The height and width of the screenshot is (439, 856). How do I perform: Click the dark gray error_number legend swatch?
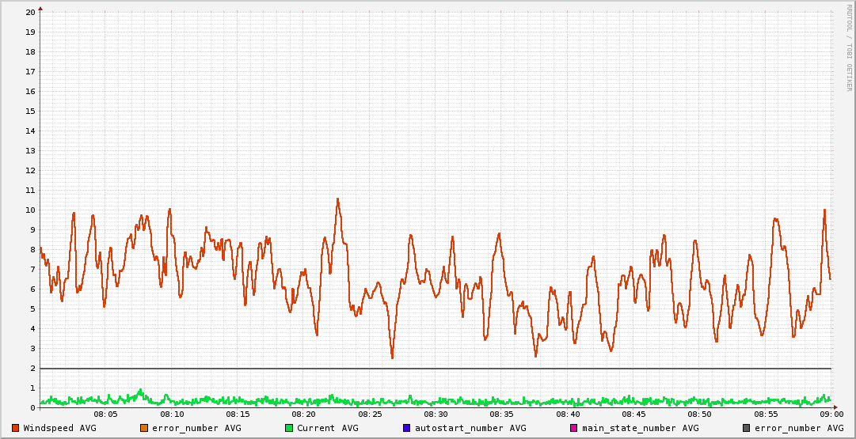coord(746,428)
